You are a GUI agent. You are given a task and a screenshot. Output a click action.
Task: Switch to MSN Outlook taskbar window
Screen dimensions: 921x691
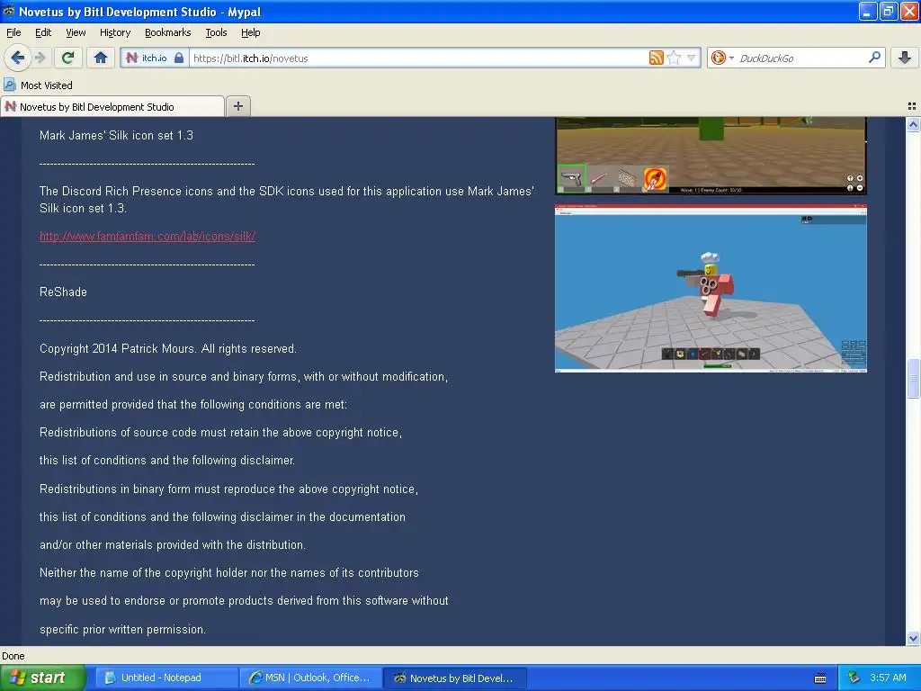[x=310, y=678]
